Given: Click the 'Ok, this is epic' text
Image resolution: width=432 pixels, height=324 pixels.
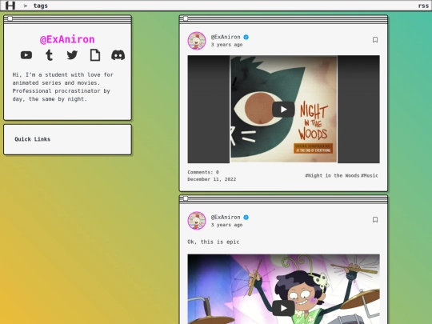Looking at the screenshot, I should (x=214, y=242).
